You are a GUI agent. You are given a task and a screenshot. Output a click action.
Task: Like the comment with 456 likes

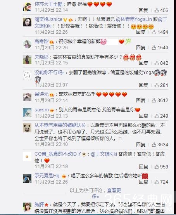(x=157, y=10)
